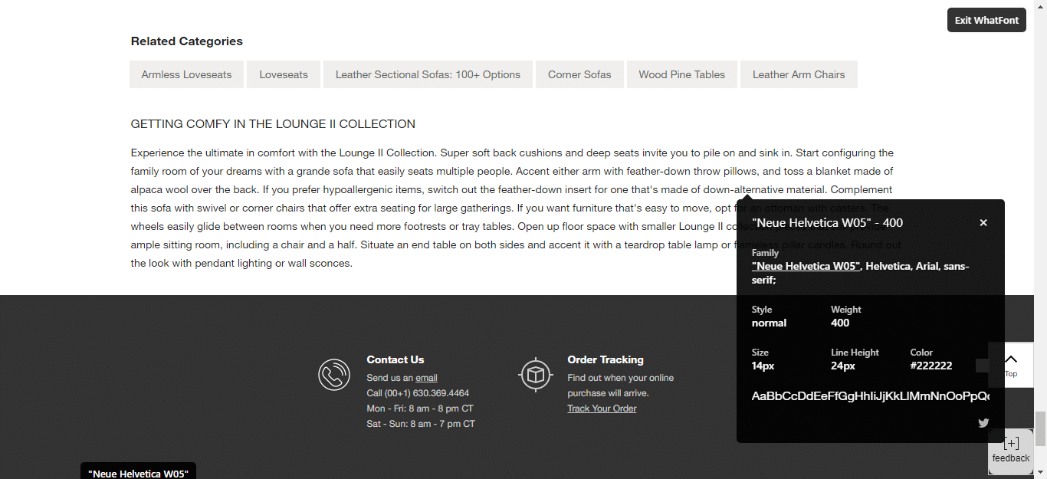Image resolution: width=1047 pixels, height=479 pixels.
Task: Click the phone icon beside Contact Us
Action: [x=334, y=375]
